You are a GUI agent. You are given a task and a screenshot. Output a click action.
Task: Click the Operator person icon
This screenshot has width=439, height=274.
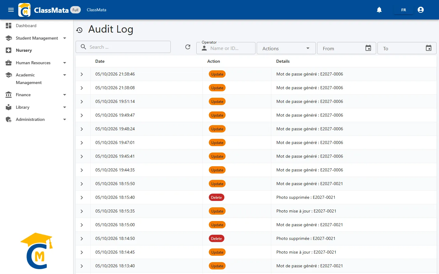tap(204, 48)
